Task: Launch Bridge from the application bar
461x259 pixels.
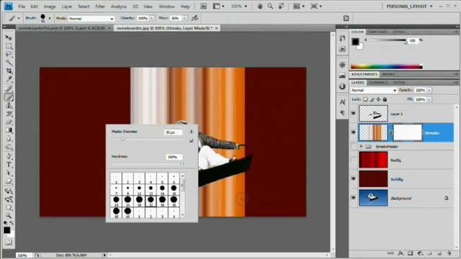Action: (203, 6)
